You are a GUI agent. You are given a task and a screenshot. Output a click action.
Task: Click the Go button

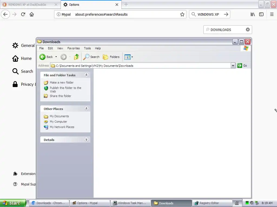(242, 65)
